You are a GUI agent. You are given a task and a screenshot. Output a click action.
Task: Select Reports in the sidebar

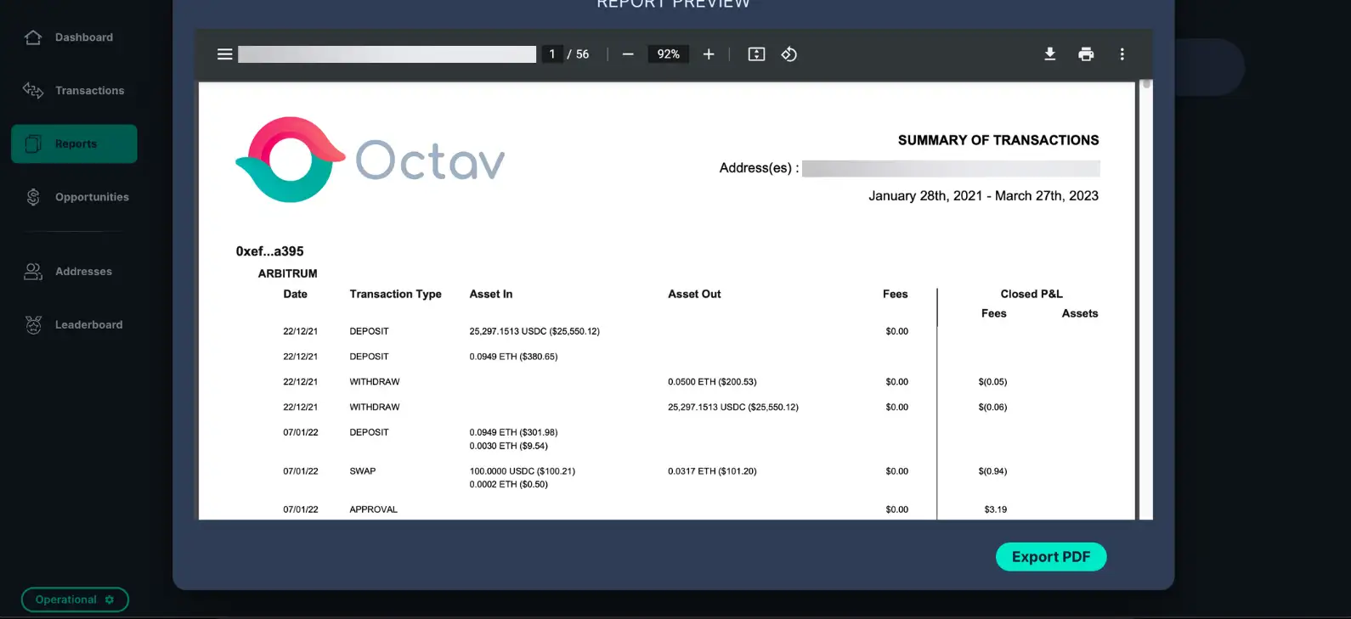[x=76, y=144]
